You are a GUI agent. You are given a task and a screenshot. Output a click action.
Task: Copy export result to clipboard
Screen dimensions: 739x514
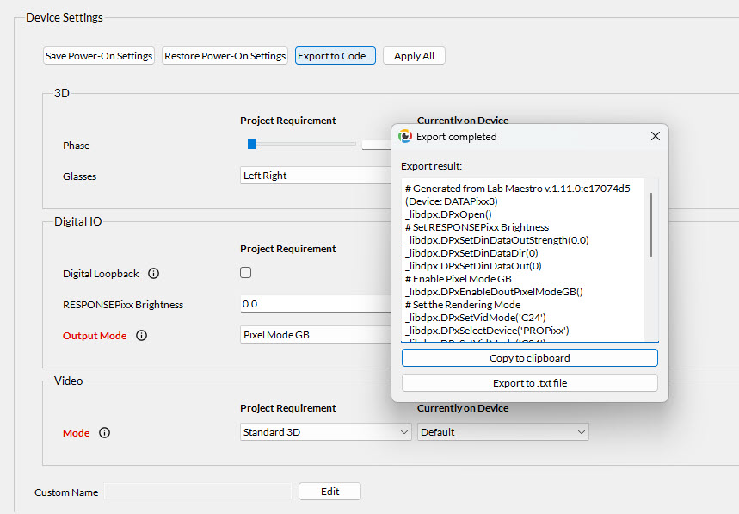(530, 358)
